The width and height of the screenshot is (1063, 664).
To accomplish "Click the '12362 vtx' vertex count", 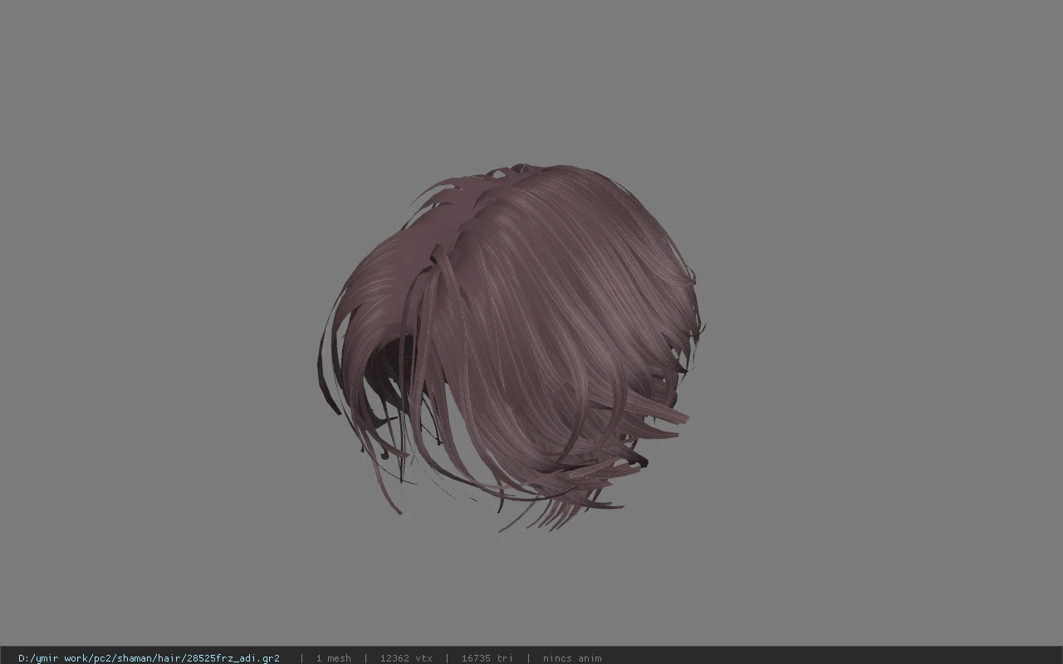I will click(x=406, y=658).
